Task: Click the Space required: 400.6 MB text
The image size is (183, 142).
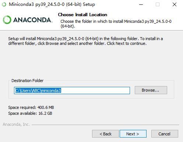Action: point(31,107)
